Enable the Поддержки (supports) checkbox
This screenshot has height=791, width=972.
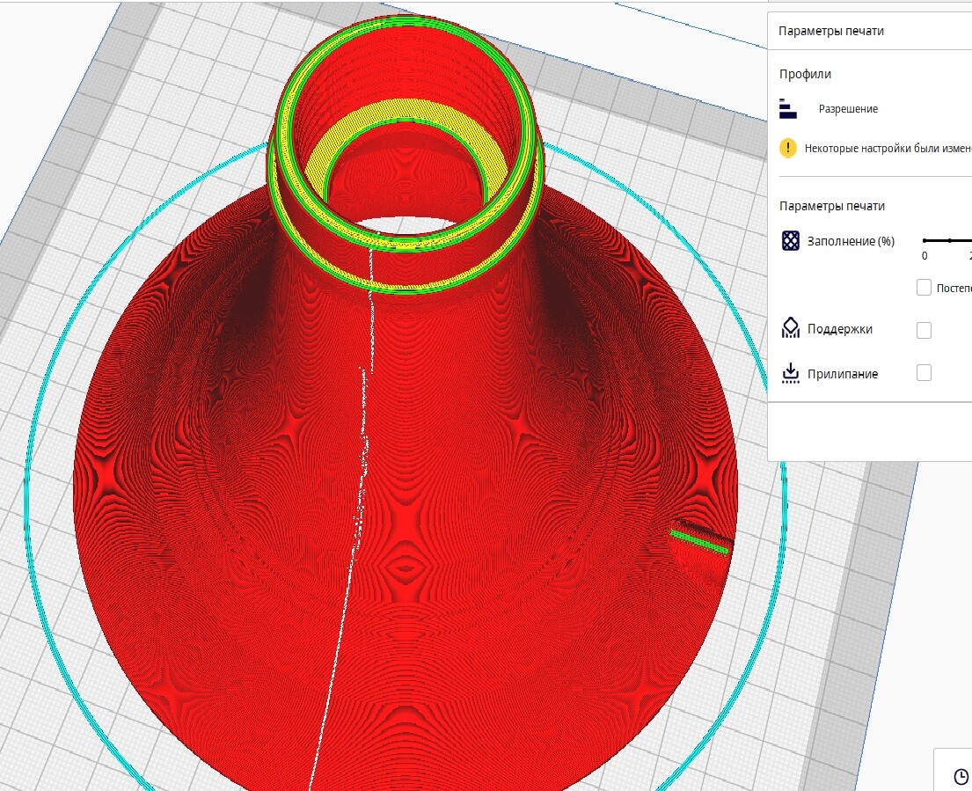(924, 330)
